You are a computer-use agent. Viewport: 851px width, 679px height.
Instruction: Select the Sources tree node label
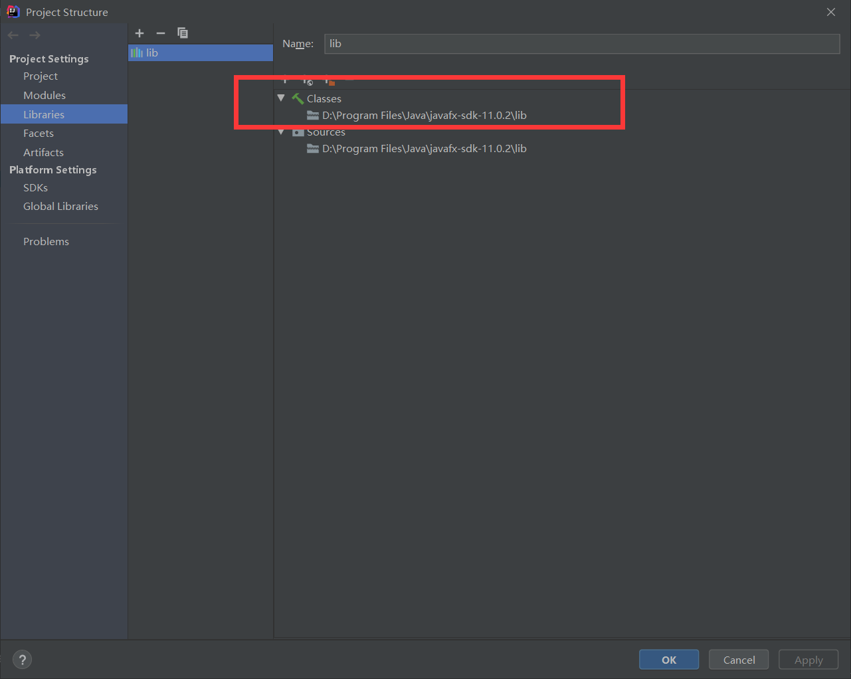(326, 132)
